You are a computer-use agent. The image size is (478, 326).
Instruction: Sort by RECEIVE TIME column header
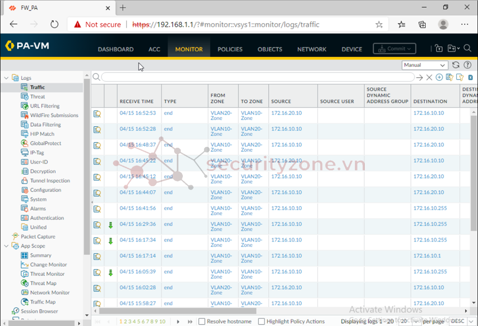tap(137, 101)
